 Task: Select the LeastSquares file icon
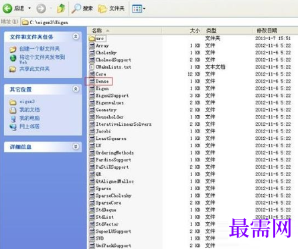pyautogui.click(x=92, y=139)
